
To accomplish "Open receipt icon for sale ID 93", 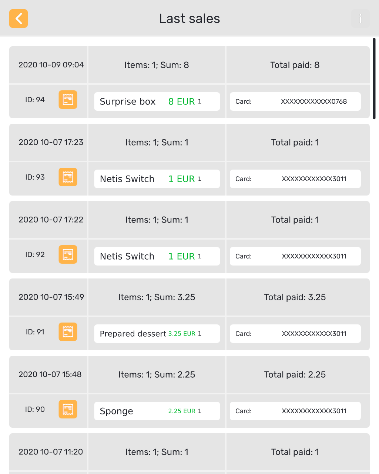I will (68, 177).
